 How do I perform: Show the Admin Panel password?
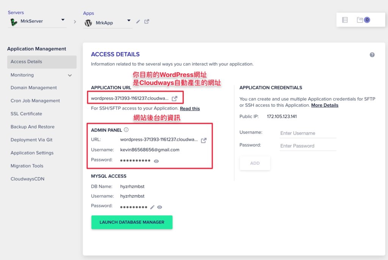[x=156, y=161]
